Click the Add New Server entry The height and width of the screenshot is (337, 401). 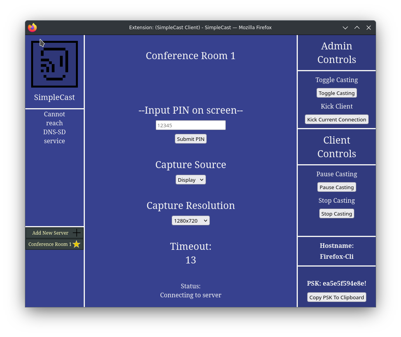(55, 233)
